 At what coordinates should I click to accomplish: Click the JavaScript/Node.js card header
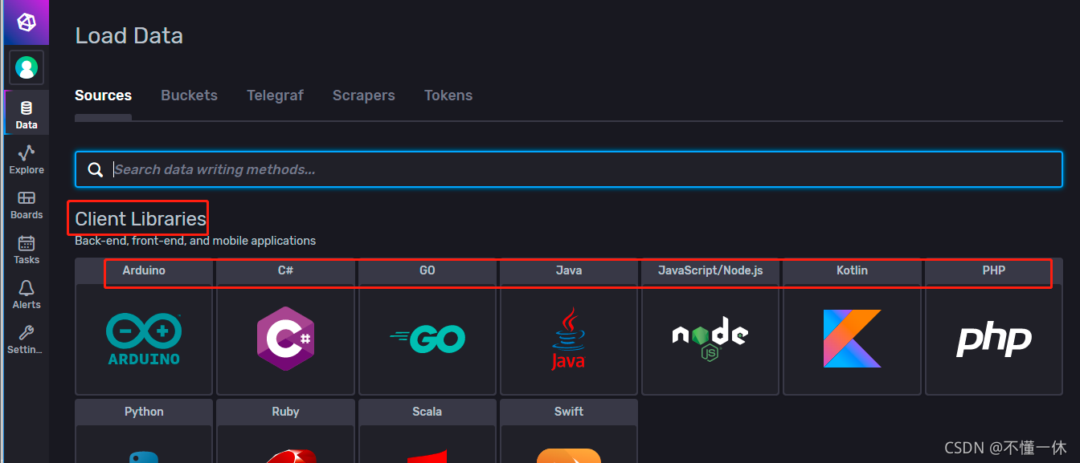click(710, 270)
